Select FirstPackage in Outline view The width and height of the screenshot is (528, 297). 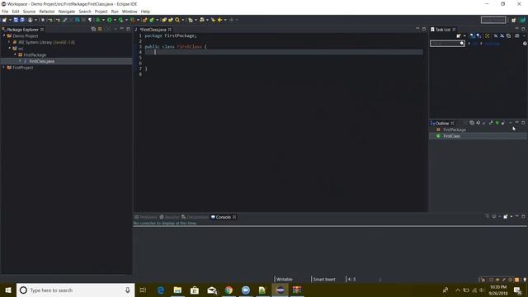[x=455, y=130]
